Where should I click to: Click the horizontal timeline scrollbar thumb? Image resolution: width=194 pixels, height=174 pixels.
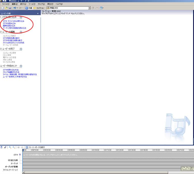(x=96, y=172)
